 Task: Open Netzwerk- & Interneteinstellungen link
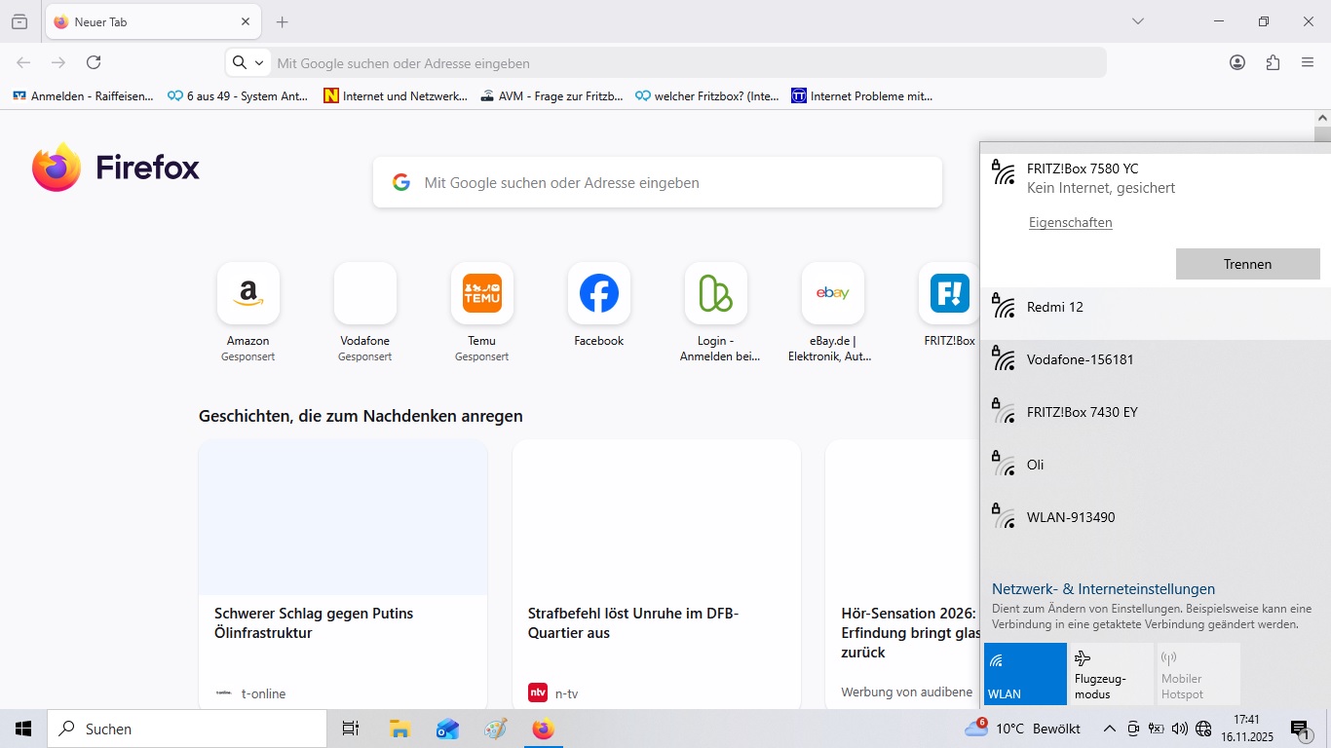[x=1103, y=589]
